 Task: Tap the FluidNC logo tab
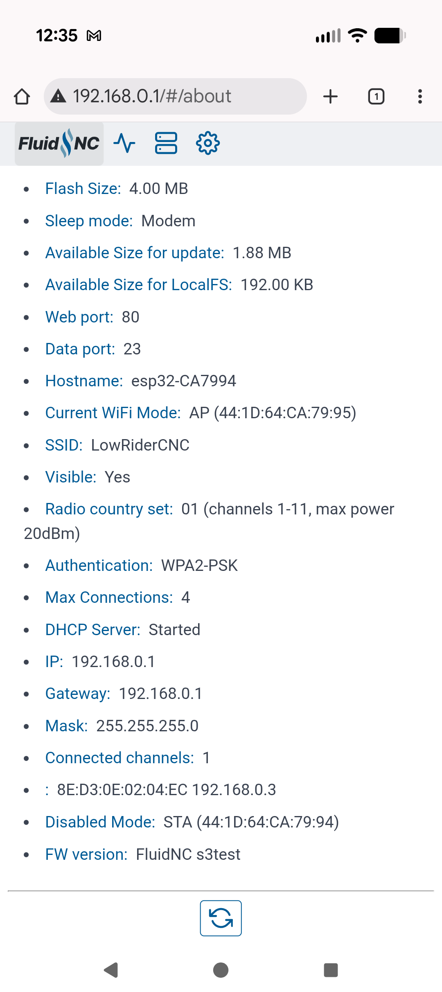point(59,144)
